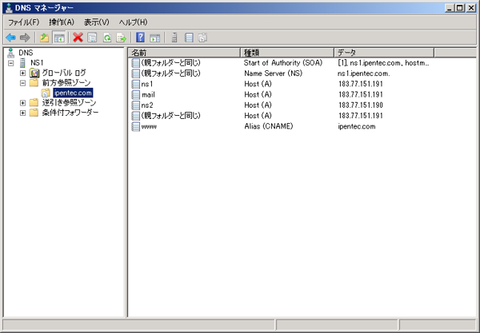
Task: Select the www record name
Action: click(149, 126)
